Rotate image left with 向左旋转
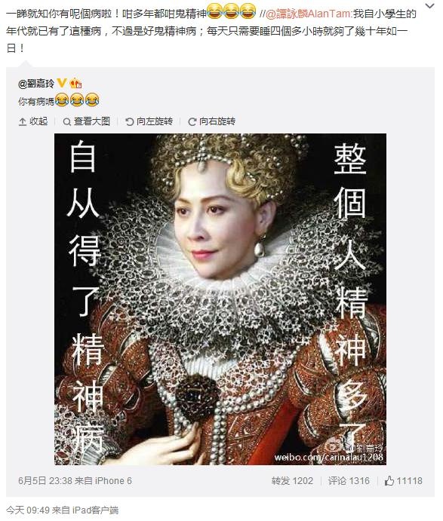The image size is (443, 521). click(149, 121)
